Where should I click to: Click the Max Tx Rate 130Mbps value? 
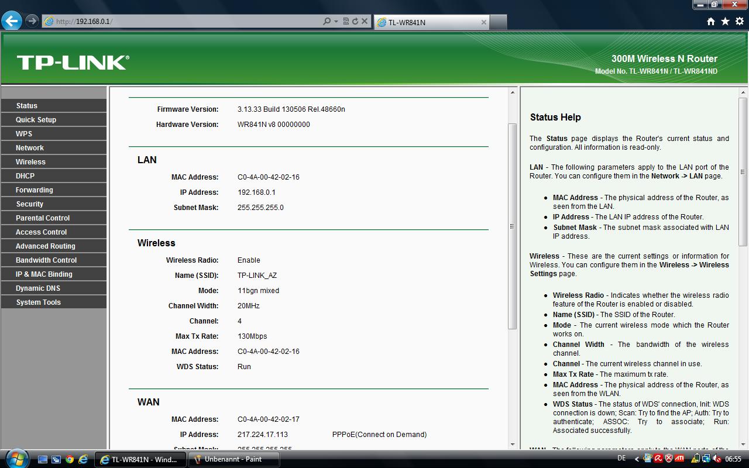[252, 336]
